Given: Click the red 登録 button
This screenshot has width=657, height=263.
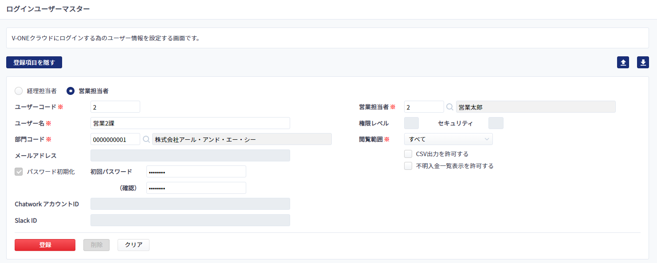Looking at the screenshot, I should (x=45, y=245).
